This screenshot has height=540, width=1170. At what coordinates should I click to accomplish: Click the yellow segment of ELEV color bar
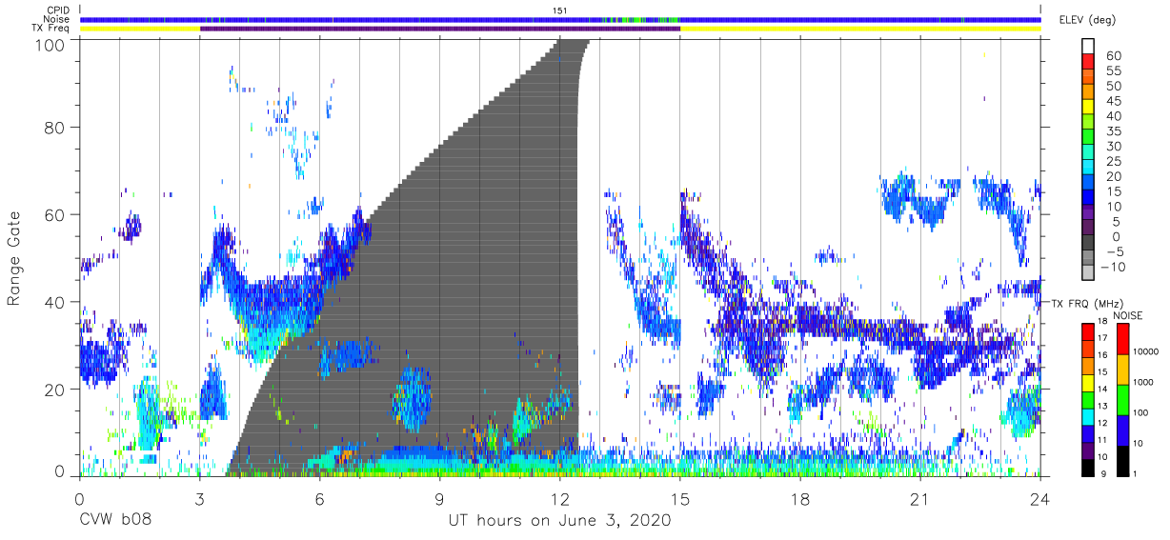click(1088, 107)
